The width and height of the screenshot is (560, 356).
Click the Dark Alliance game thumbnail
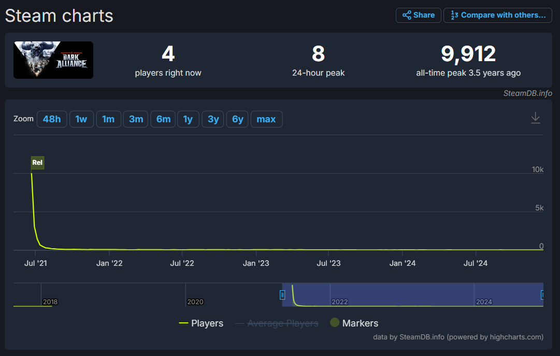point(53,60)
